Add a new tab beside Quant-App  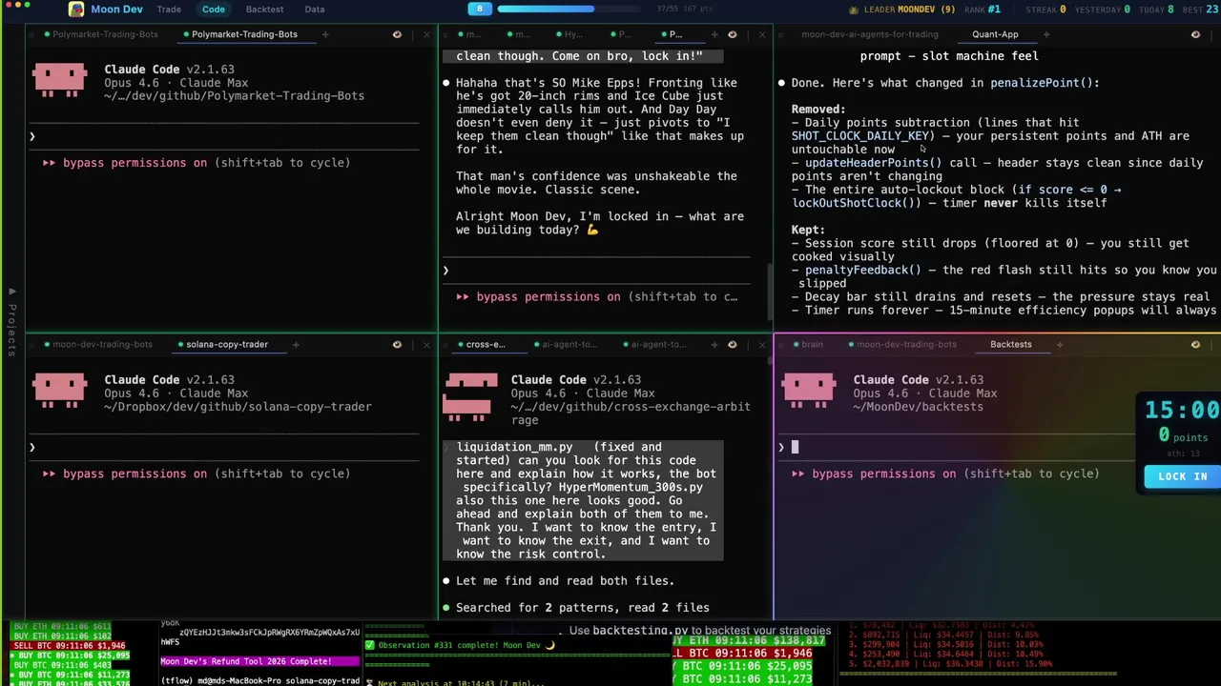pyautogui.click(x=1045, y=34)
